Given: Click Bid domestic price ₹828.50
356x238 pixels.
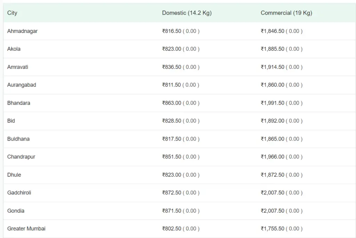Looking at the screenshot, I should [x=172, y=121].
